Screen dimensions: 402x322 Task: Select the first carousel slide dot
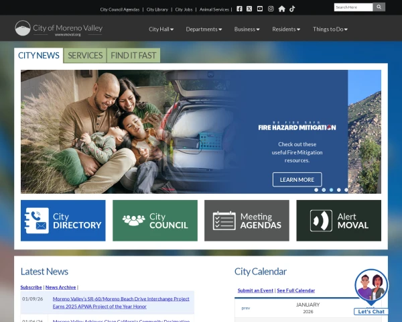tap(316, 190)
